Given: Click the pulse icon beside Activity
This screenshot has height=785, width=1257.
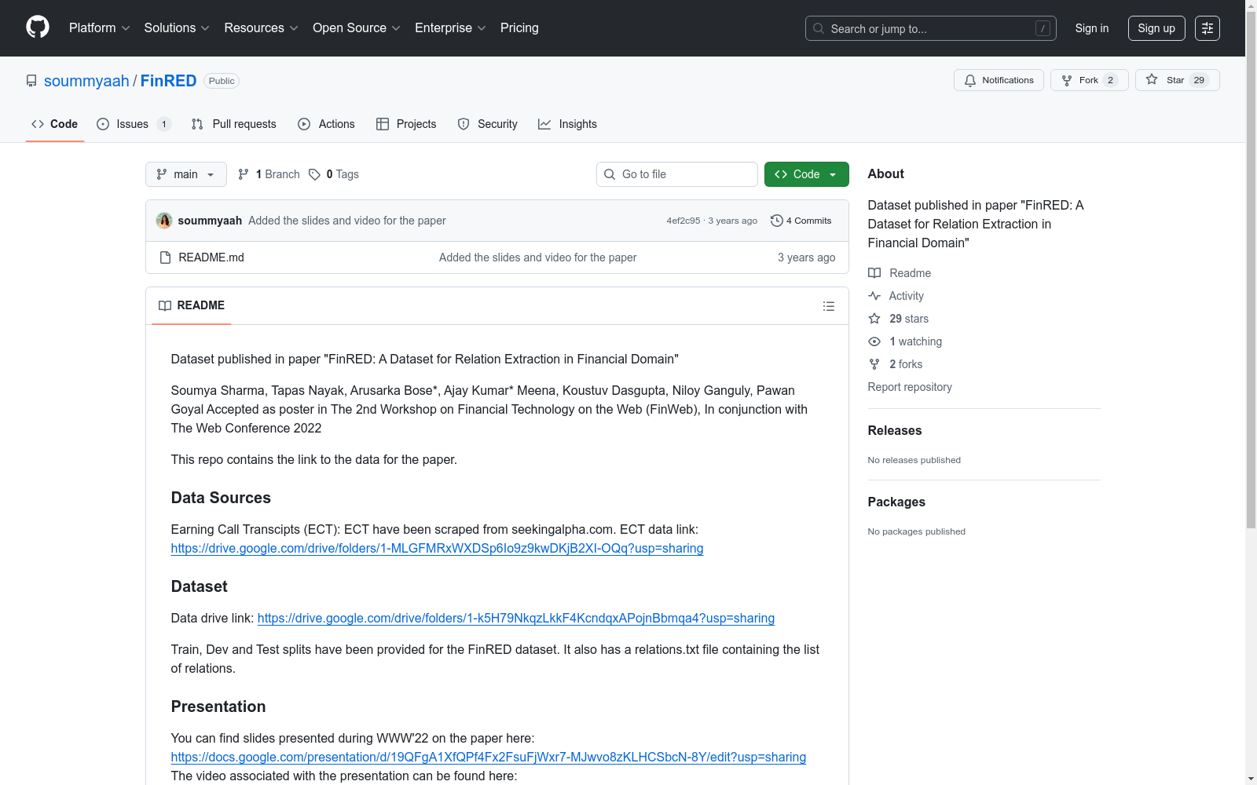Looking at the screenshot, I should point(874,296).
